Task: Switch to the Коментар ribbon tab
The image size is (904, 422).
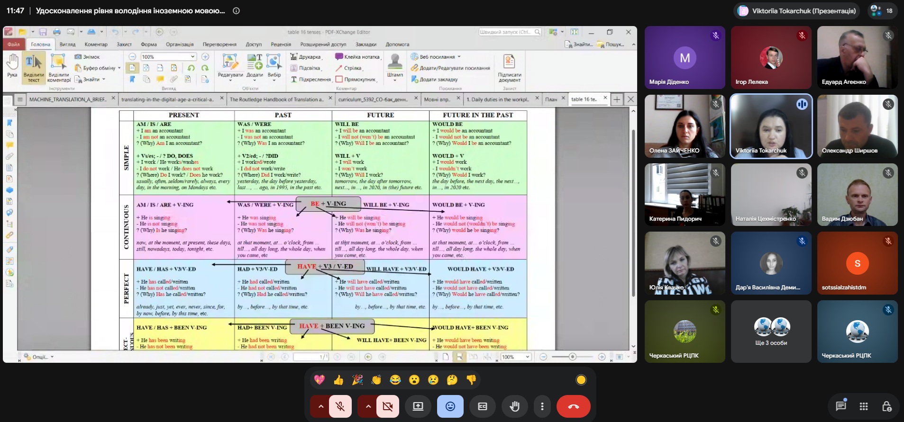Action: point(96,45)
